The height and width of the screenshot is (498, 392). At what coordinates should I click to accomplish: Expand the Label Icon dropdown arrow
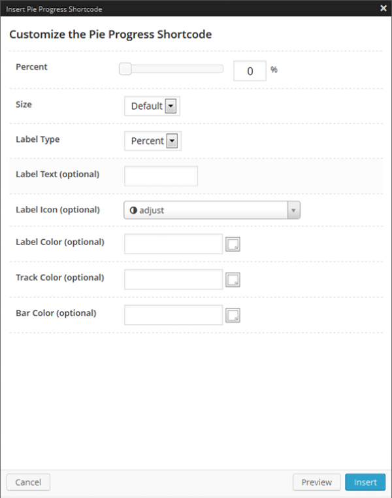pos(293,210)
